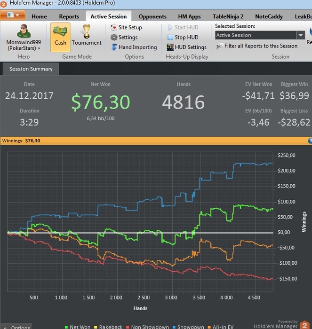Open the TableNinja 2 tab
Screen dimensions: 312x329
coord(228,16)
